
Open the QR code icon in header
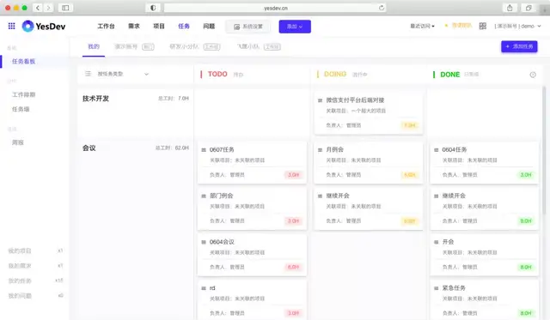[483, 26]
